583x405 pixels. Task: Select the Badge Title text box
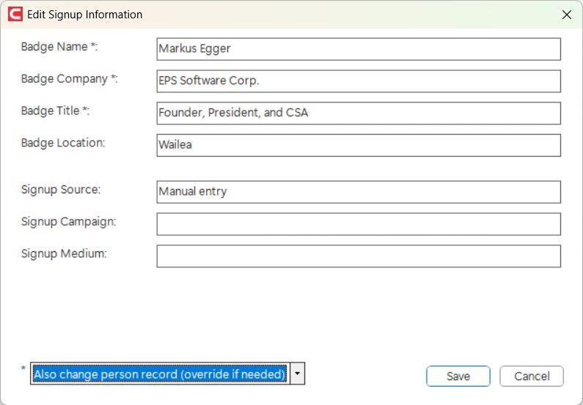pos(359,114)
